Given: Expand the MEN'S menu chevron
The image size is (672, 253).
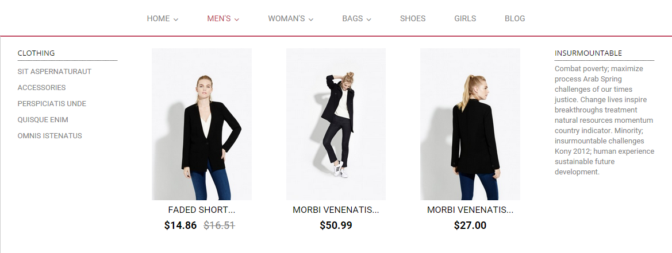Looking at the screenshot, I should pyautogui.click(x=237, y=19).
